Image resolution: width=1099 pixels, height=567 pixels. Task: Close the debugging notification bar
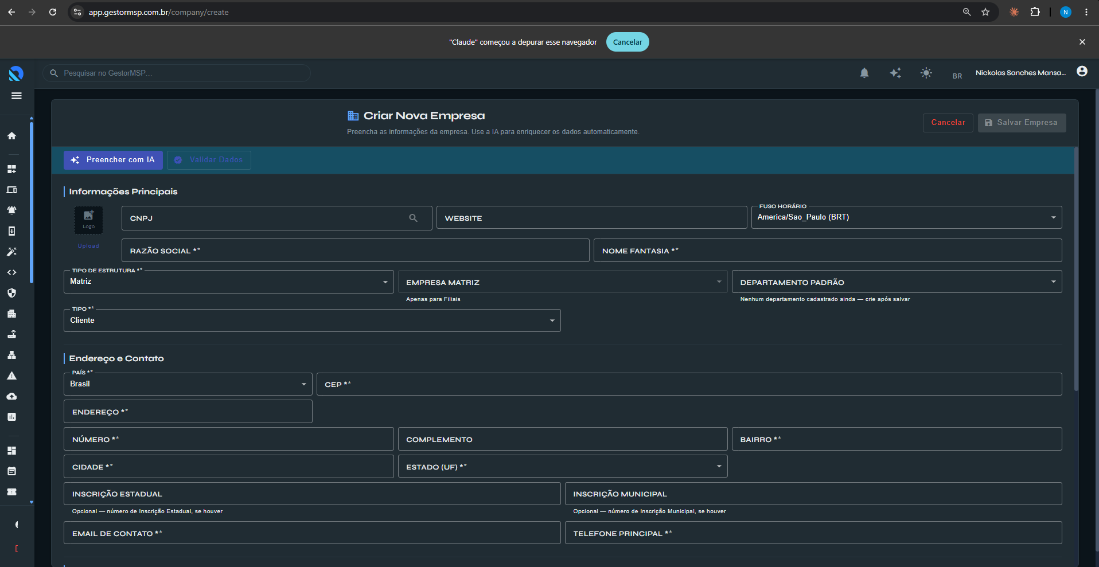[x=1082, y=42]
